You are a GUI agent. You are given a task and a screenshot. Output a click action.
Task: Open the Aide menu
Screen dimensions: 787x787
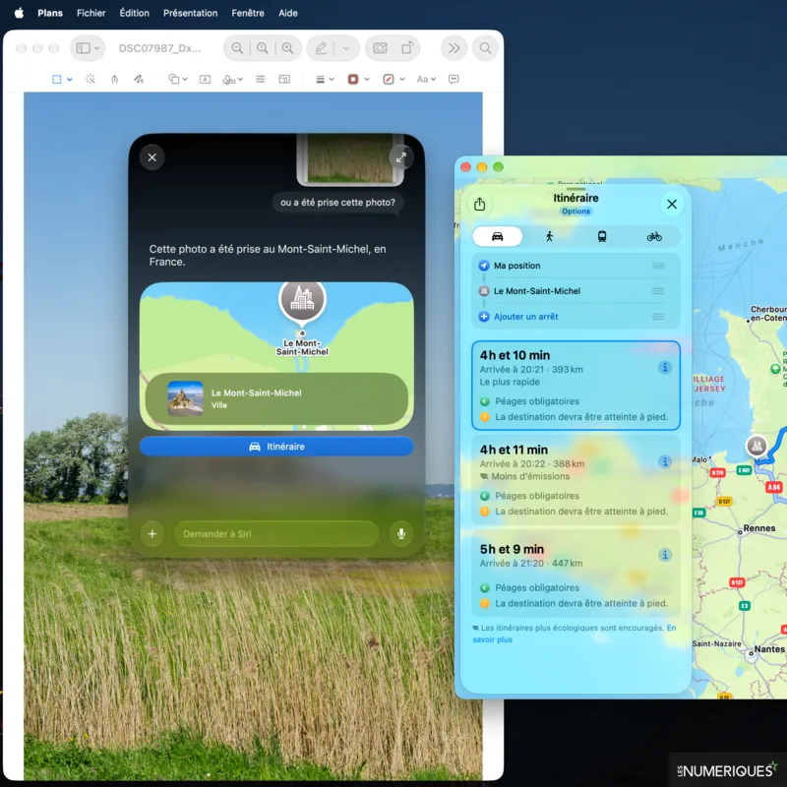click(x=288, y=13)
